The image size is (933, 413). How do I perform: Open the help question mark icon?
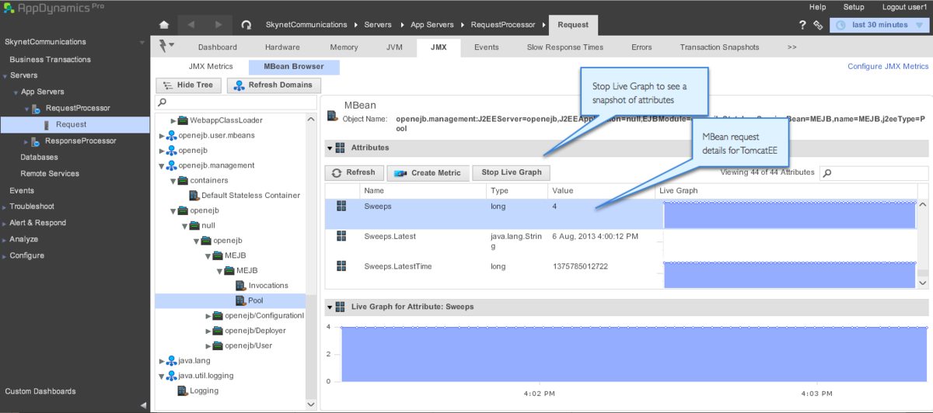click(x=802, y=25)
